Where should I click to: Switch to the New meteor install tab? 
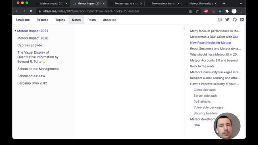163,4
